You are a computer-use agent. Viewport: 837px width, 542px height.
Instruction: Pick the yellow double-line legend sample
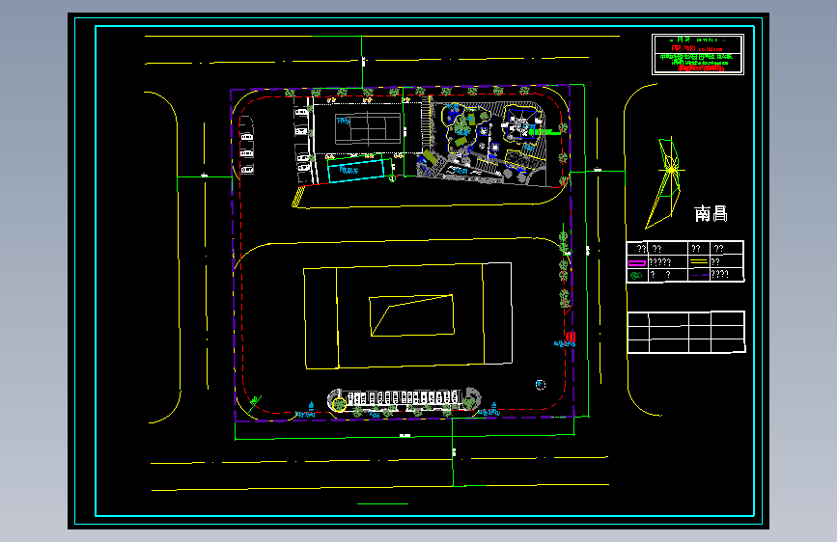pyautogui.click(x=699, y=261)
